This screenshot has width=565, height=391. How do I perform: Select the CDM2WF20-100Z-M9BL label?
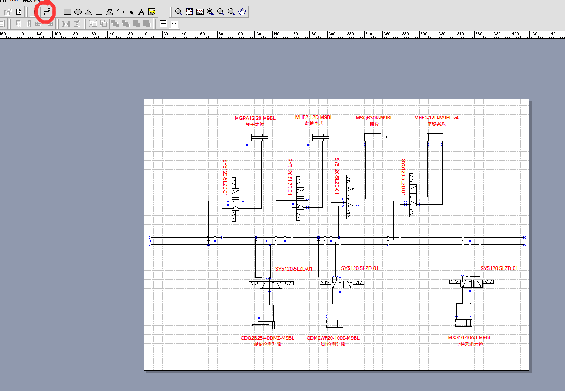coord(333,338)
